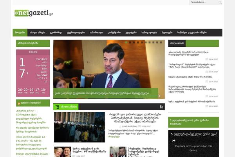This screenshot has height=157, width=235.
Task: Click the calendar icon on the last right sidebar date
Action: [x=207, y=106]
